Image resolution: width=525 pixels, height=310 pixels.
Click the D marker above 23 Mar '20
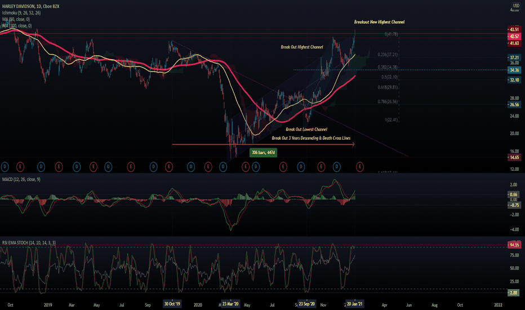[x=223, y=167]
